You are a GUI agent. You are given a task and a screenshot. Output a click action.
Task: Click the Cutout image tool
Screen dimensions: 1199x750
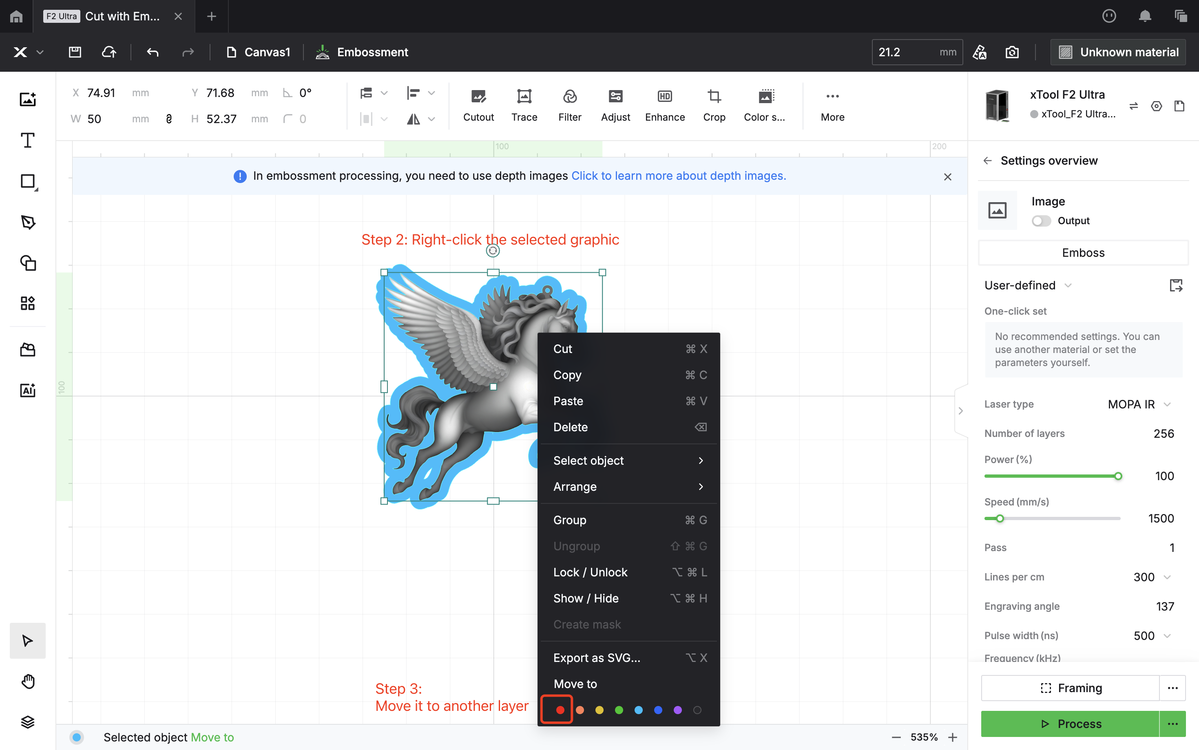[478, 106]
